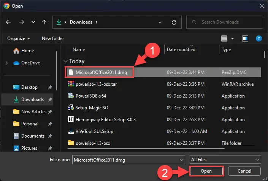Screen dimensions: 268x181
Task: Sort by Type column header
Action: 226,50
